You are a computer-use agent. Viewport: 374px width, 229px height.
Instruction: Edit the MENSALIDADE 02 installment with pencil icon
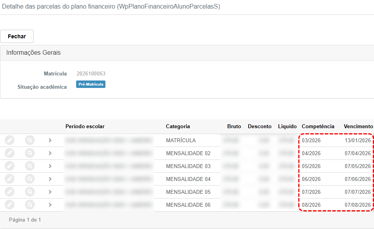10,153
